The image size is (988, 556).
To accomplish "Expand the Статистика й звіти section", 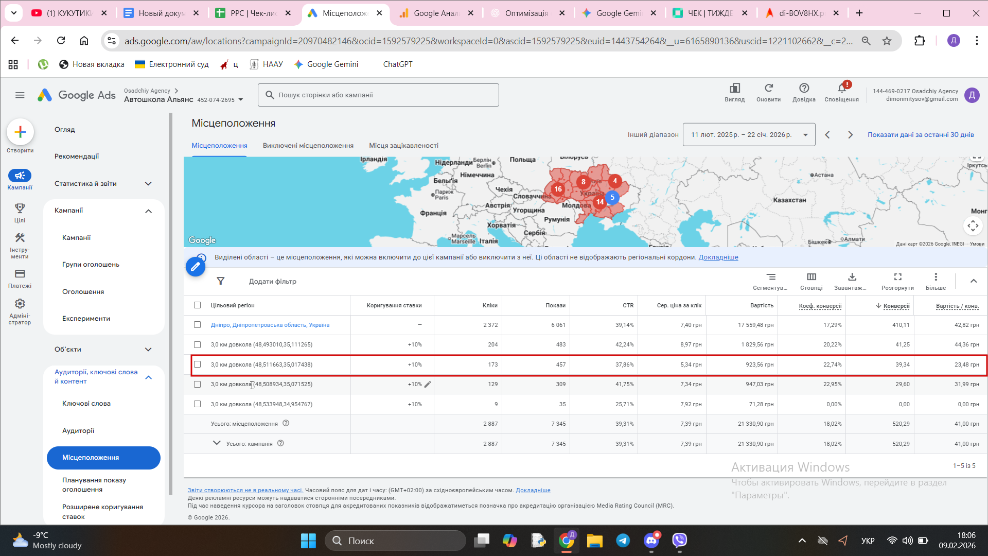I will point(148,184).
